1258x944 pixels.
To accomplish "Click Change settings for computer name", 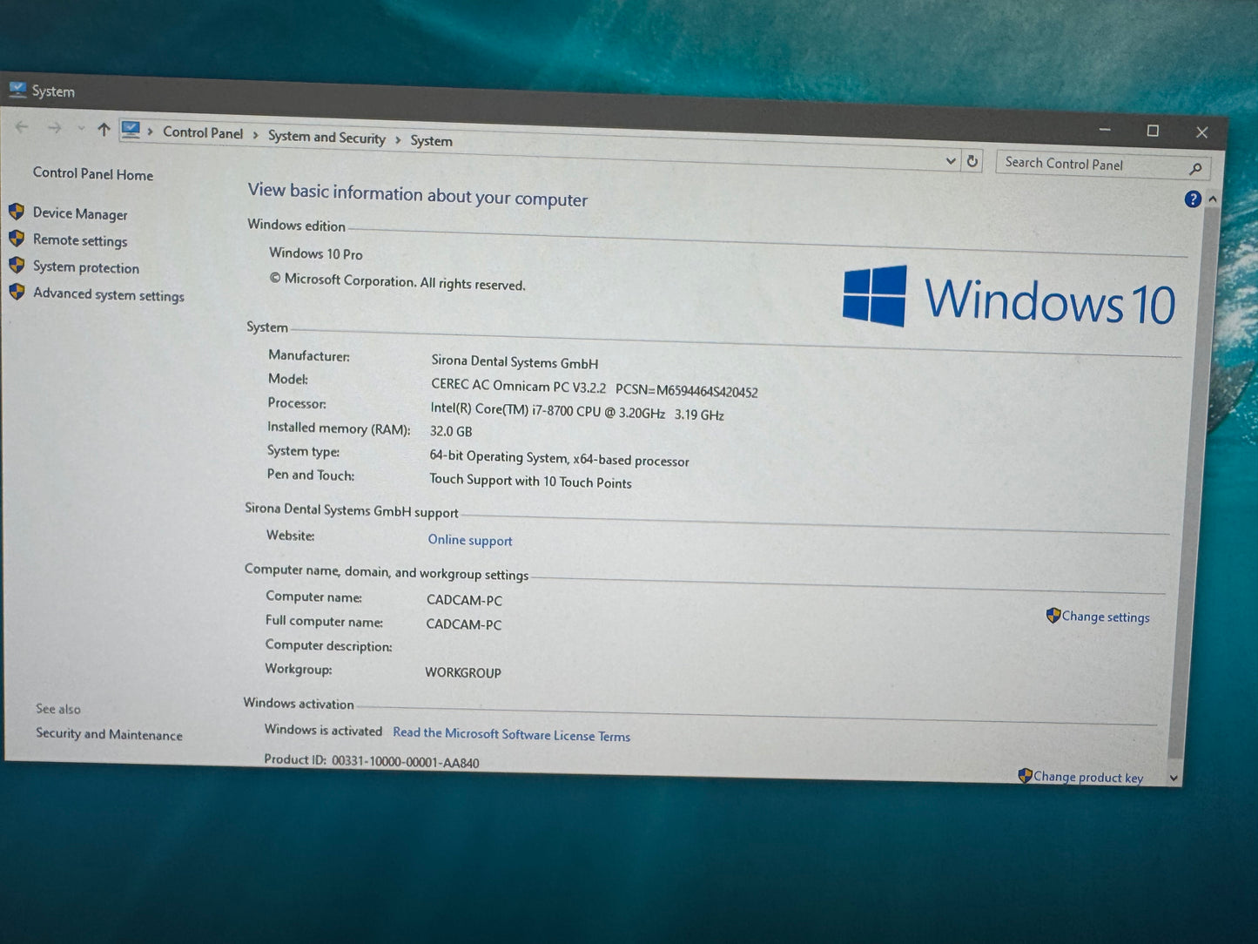I will click(1106, 617).
